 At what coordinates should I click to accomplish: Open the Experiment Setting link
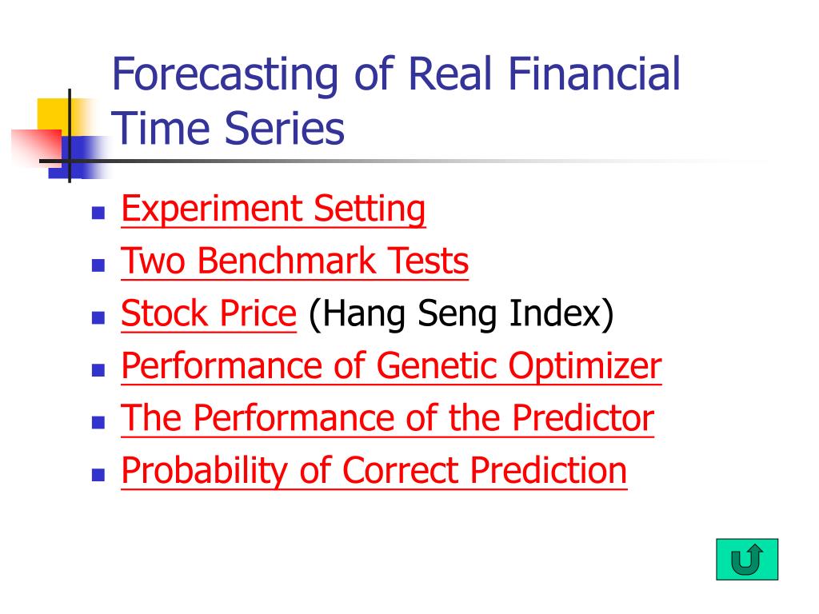[274, 209]
